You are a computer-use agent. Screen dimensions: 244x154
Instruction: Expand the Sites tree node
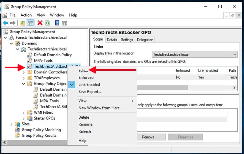[12, 124]
